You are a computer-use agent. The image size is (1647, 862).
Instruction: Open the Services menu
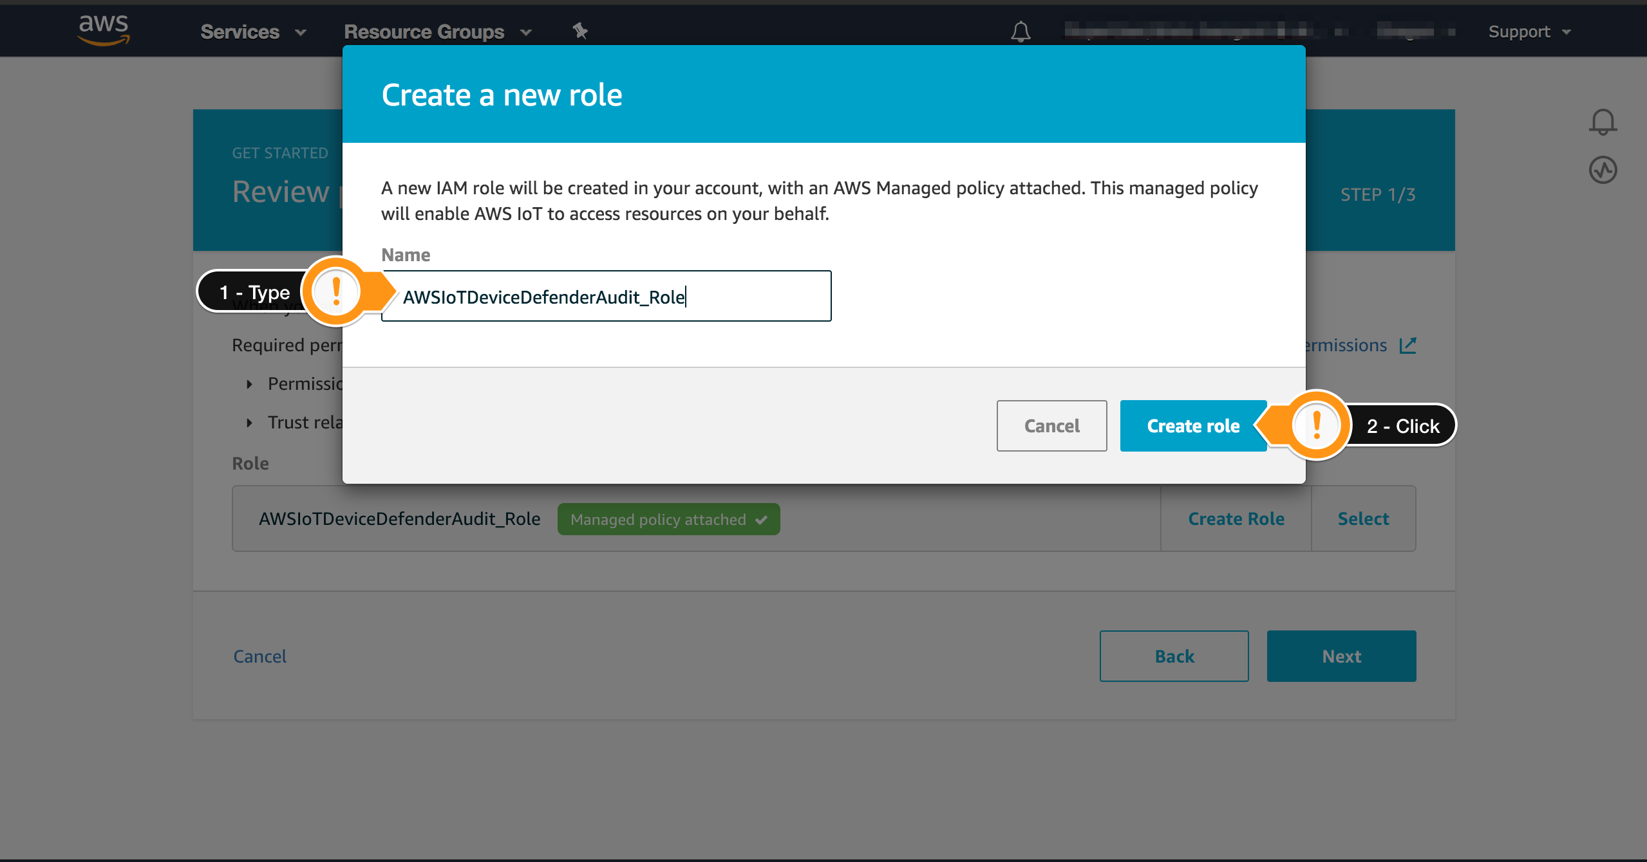click(253, 32)
